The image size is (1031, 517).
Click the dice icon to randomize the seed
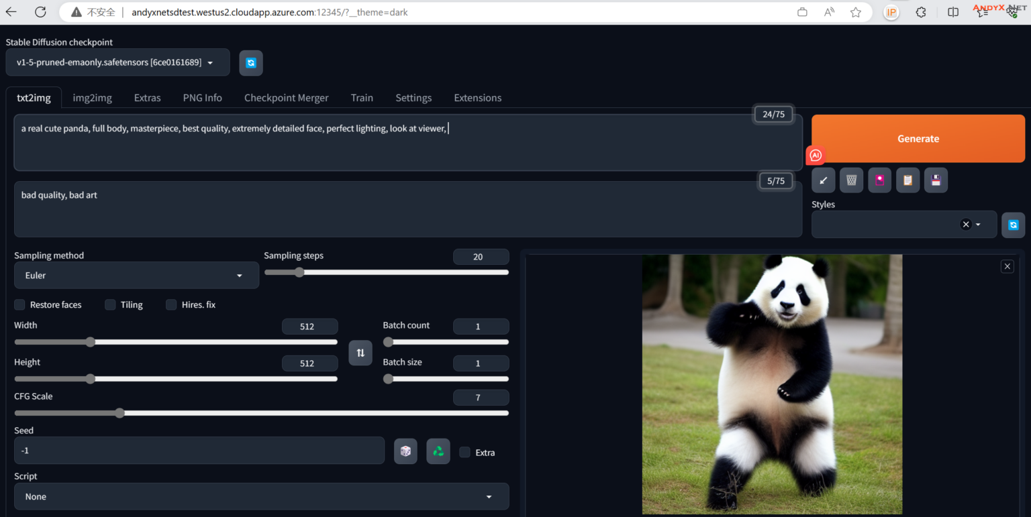405,451
